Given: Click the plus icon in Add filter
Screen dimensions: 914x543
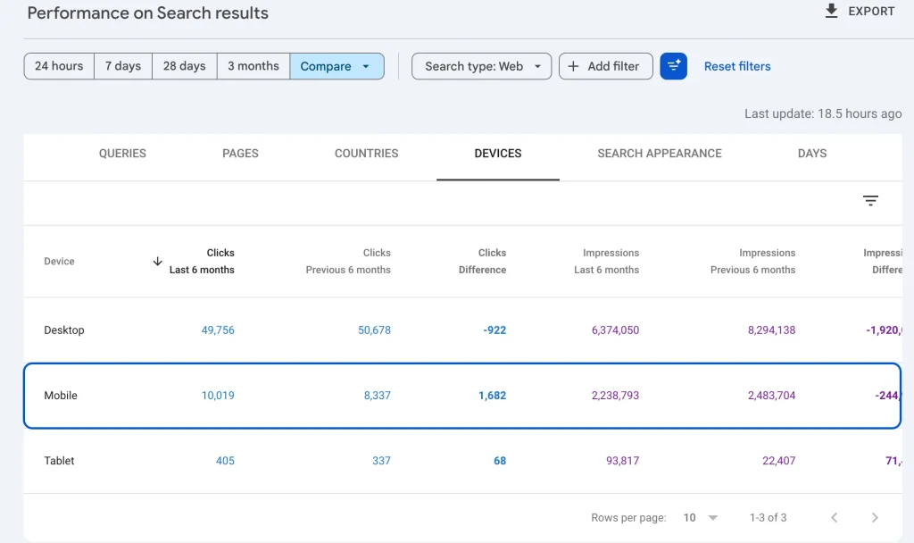Looking at the screenshot, I should coord(573,66).
